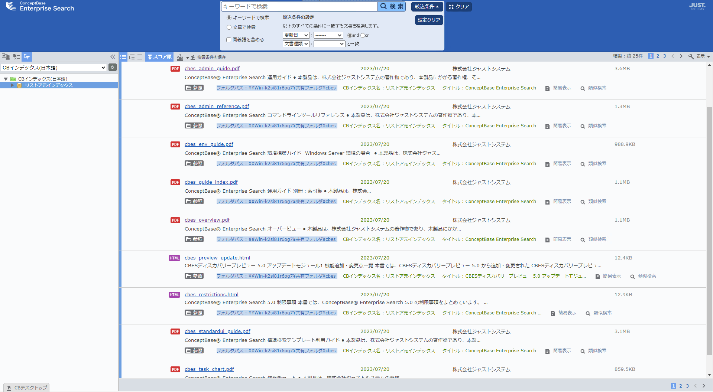The width and height of the screenshot is (713, 392).
Task: Click 類似検索 for cbes_standardui_guide.pdf
Action: pyautogui.click(x=593, y=351)
